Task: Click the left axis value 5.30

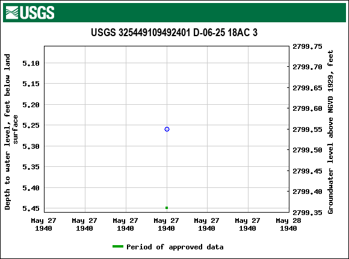Action: (31, 146)
